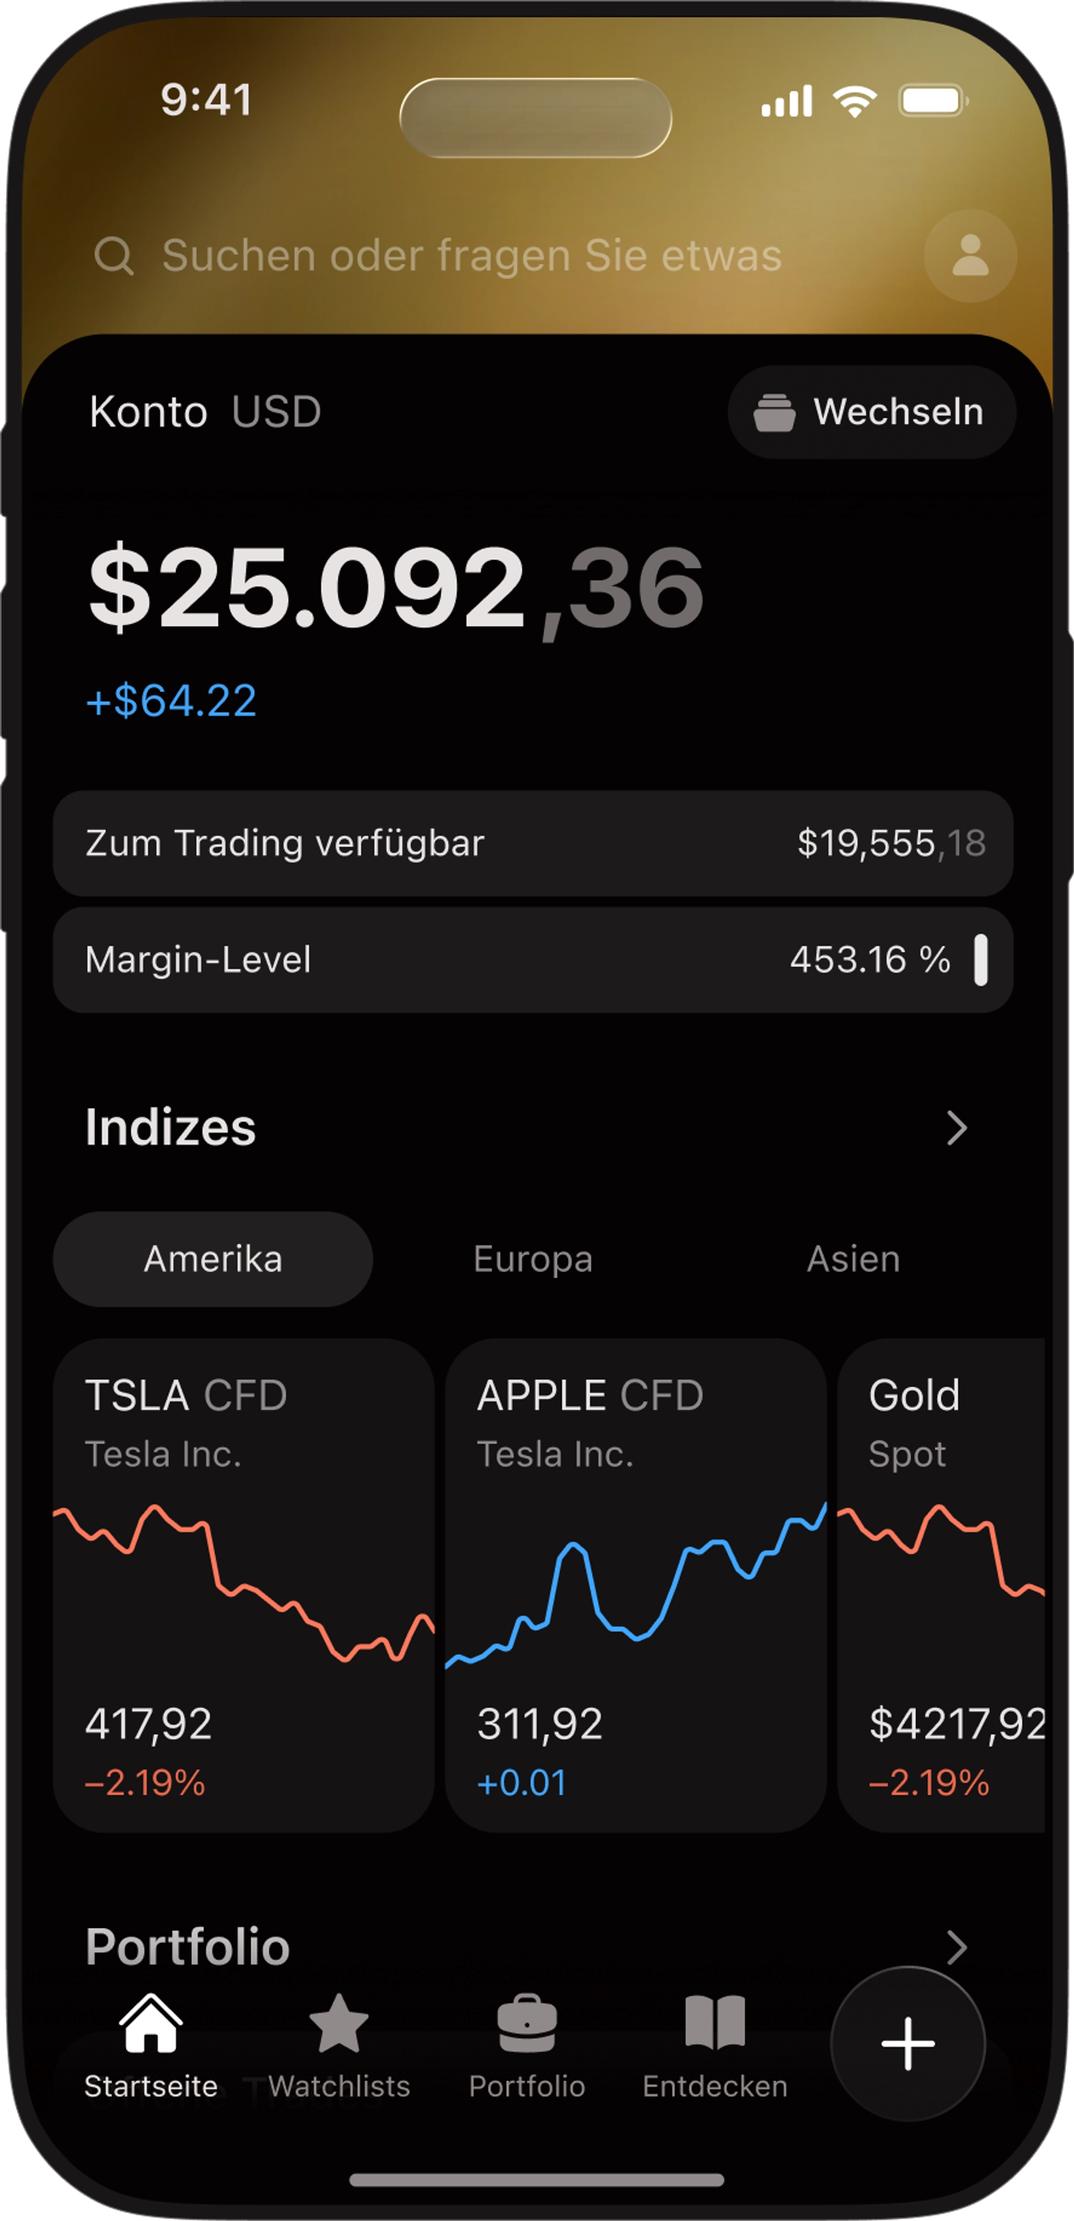Tap the Wi-Fi status icon
This screenshot has width=1074, height=2221.
[x=854, y=101]
